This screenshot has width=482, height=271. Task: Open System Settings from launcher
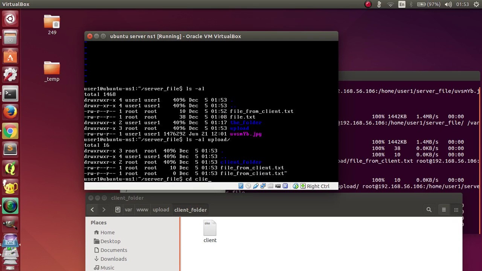pos(10,75)
